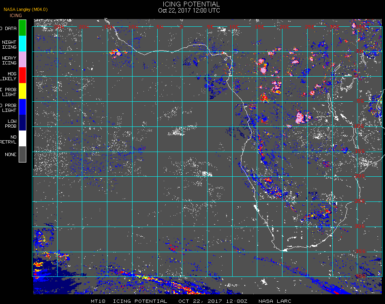Click the NO RETRVL legend label
This screenshot has width=385, height=304.
pyautogui.click(x=9, y=139)
